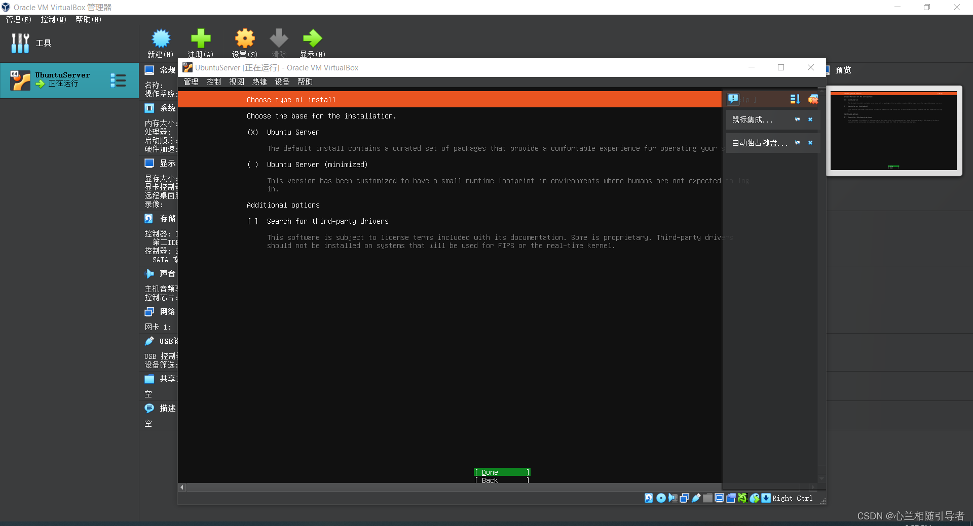Select the Back button in installer
Screen dimensions: 973x526
[501, 480]
